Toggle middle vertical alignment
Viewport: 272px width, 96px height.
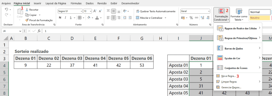coord(113,11)
